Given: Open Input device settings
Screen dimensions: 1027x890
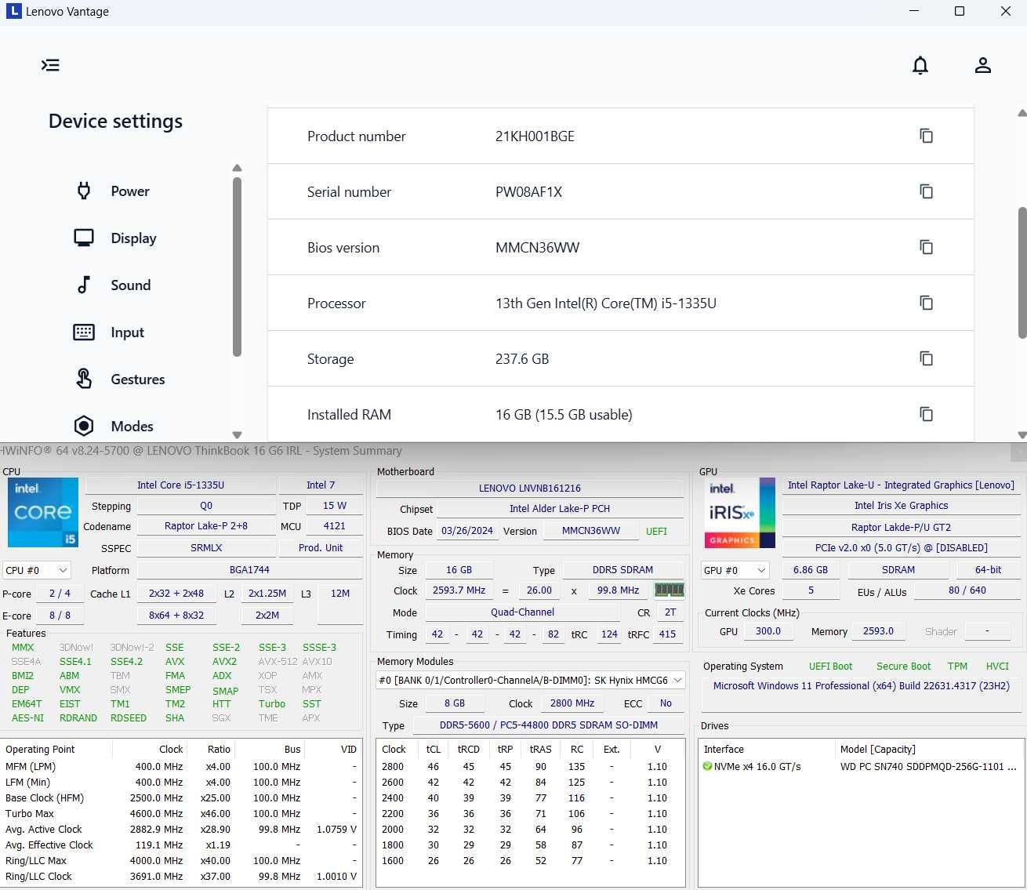Looking at the screenshot, I should click(128, 332).
